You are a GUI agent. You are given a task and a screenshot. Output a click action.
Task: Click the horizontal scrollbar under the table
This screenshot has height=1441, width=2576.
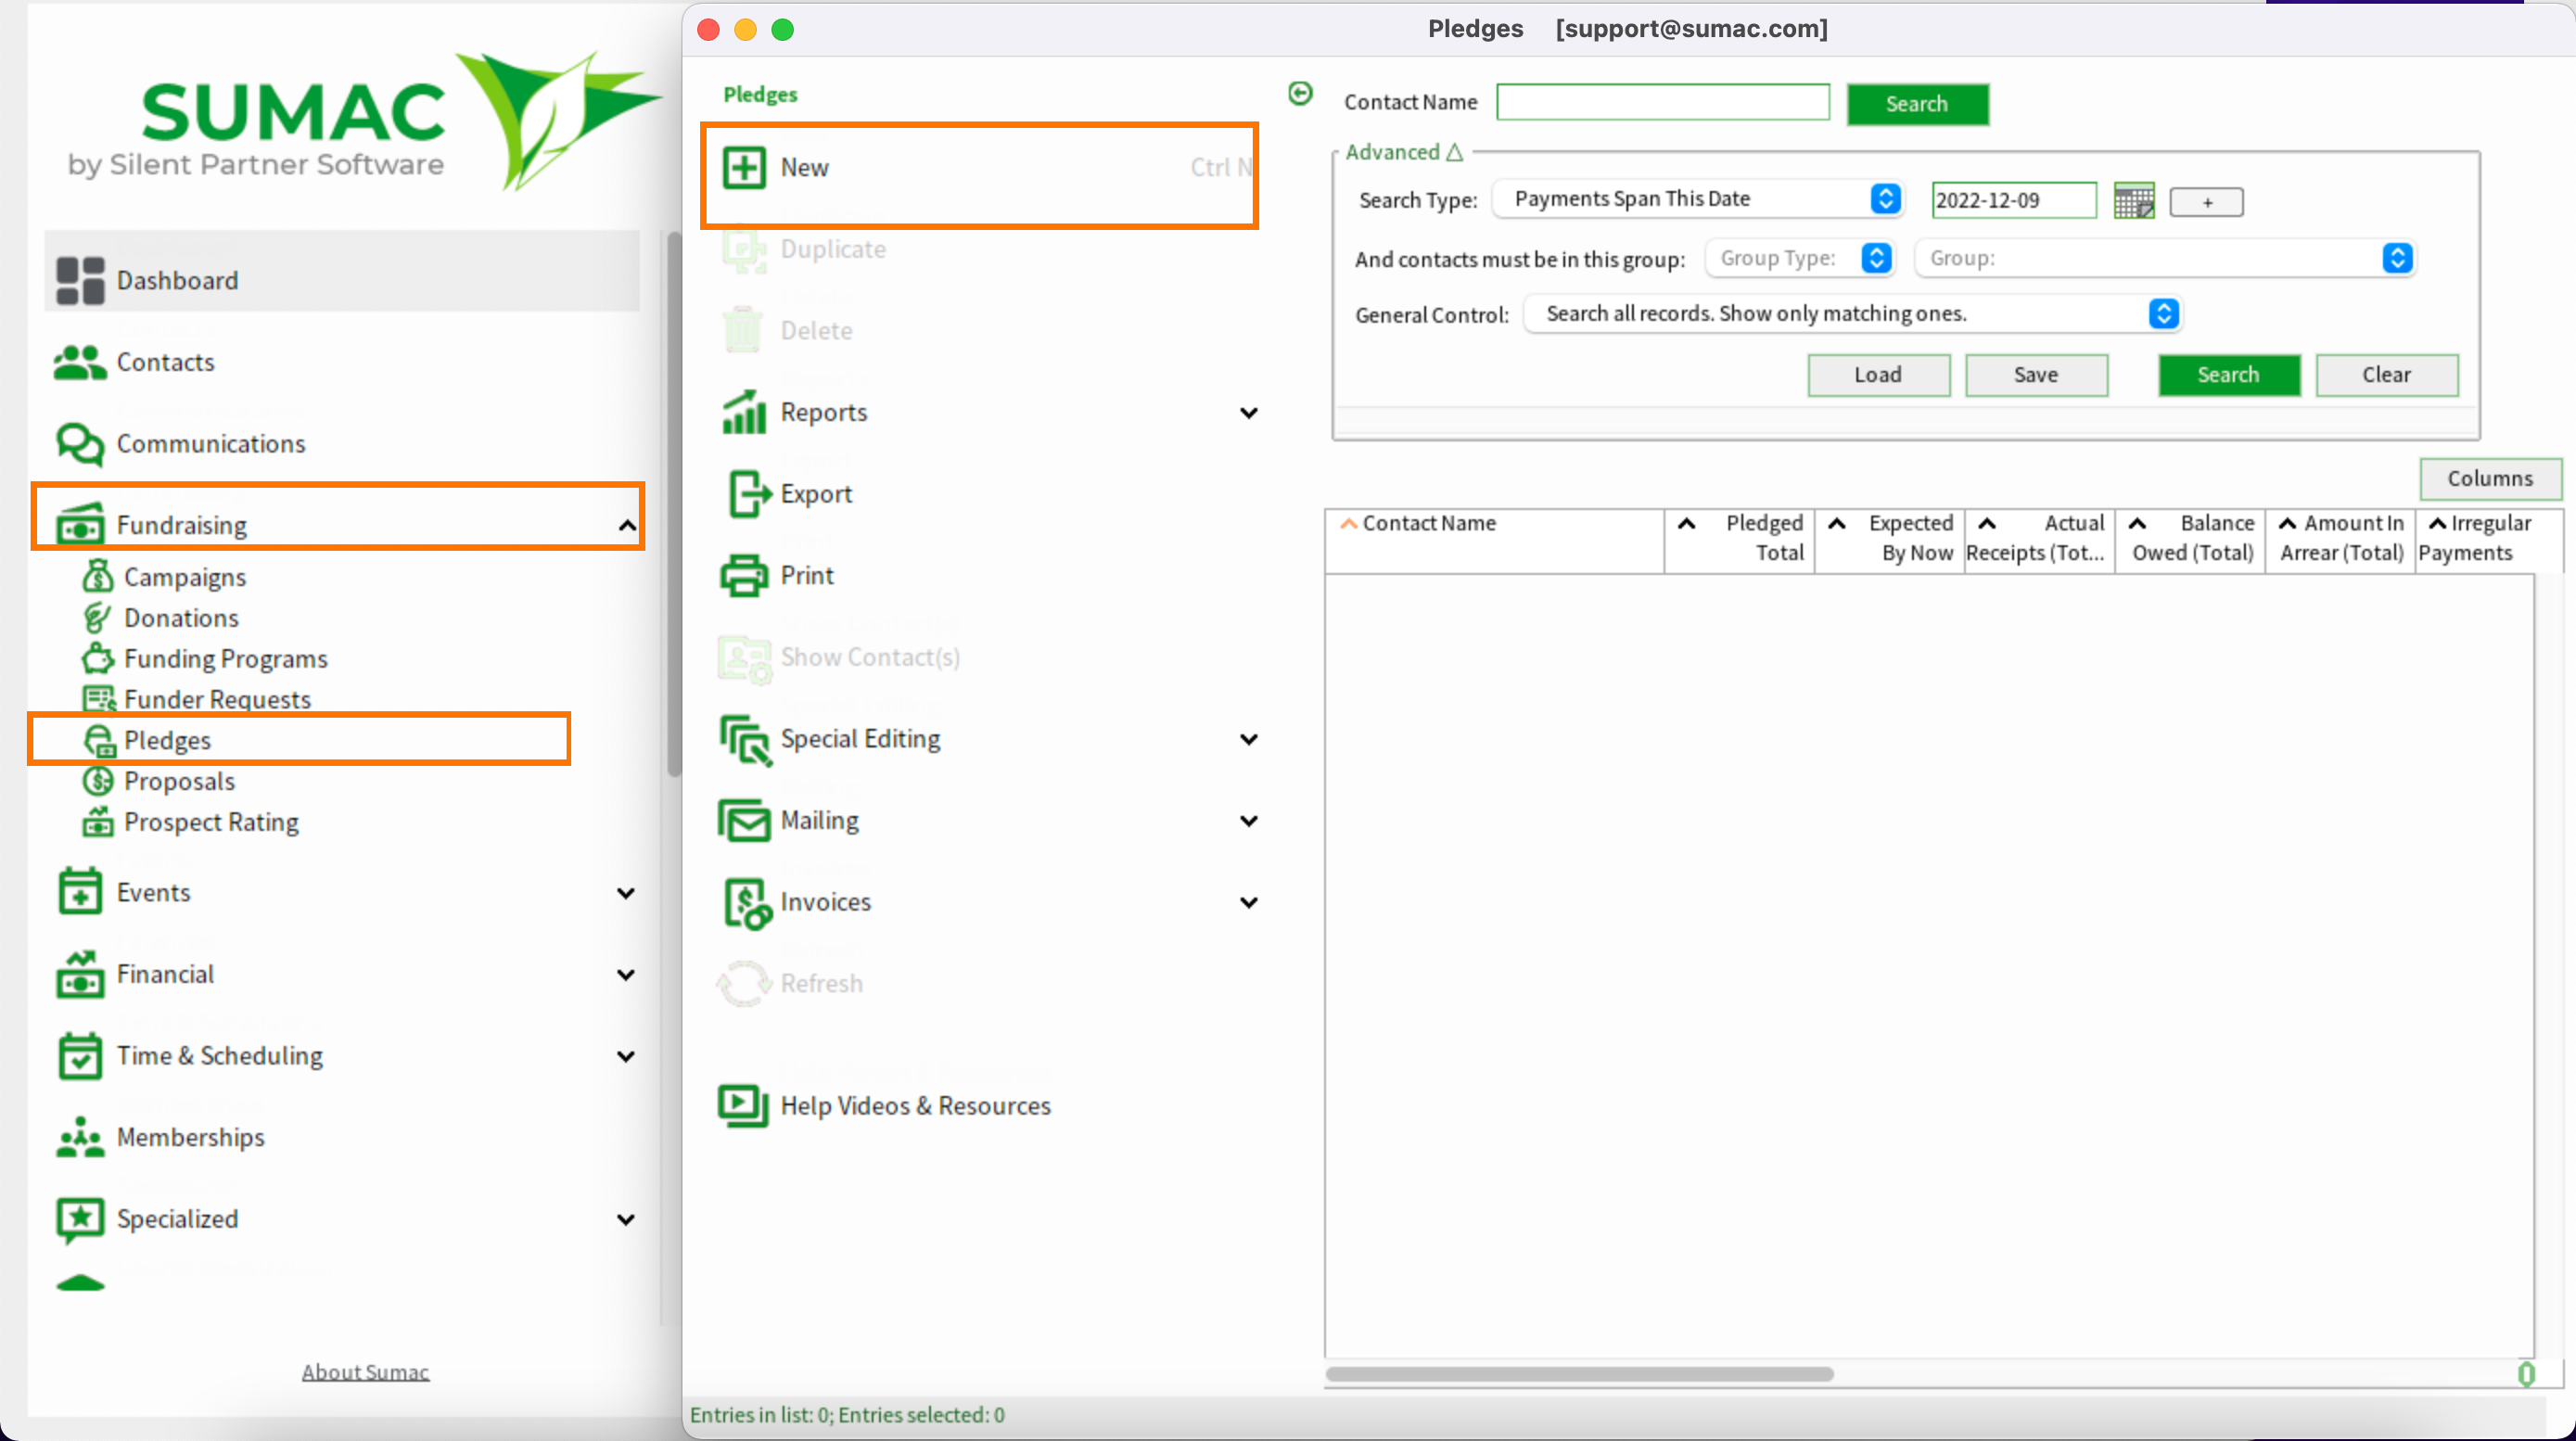(x=1579, y=1374)
